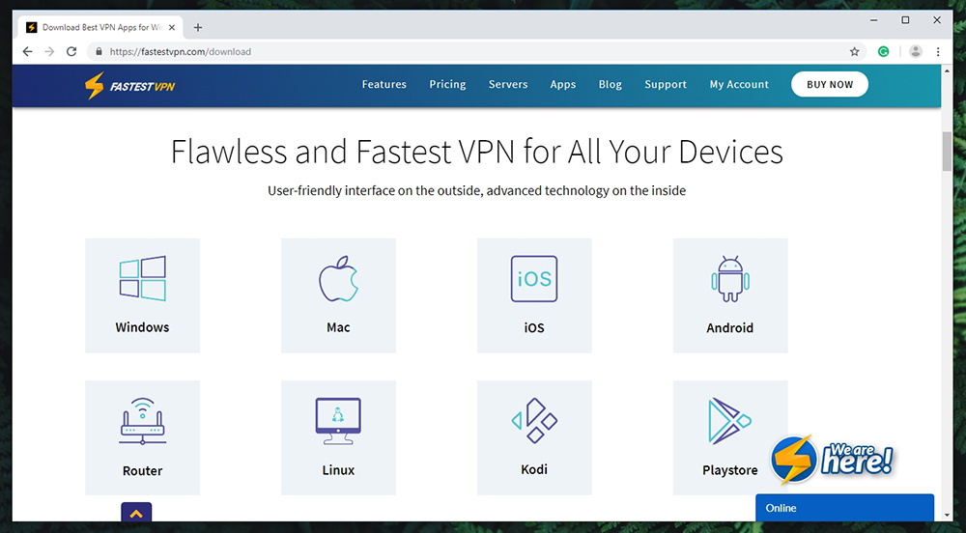
Task: Open the Online chat bar
Action: tap(844, 508)
